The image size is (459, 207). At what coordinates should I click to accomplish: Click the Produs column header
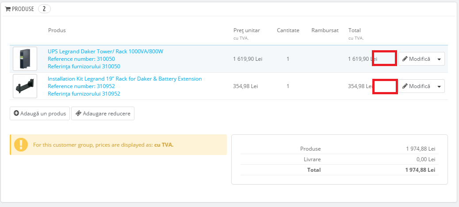(x=57, y=30)
